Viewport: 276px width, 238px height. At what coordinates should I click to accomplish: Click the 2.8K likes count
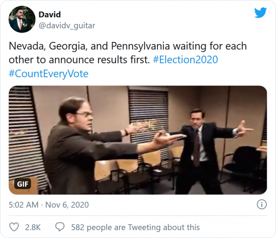33,227
